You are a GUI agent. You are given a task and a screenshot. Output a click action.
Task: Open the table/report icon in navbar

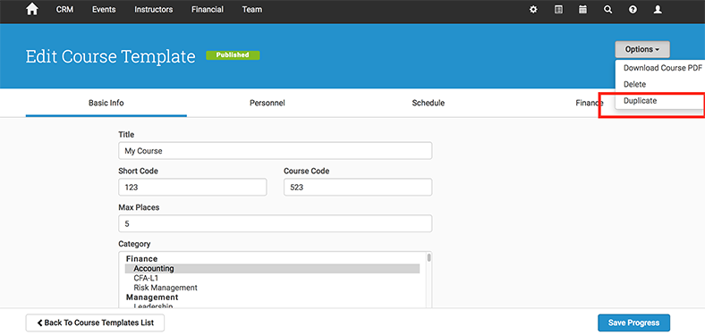click(558, 10)
